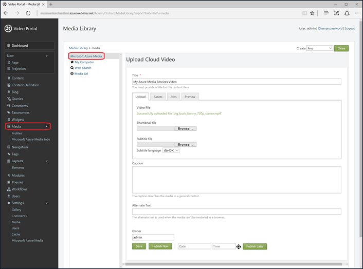This screenshot has height=269, width=363.
Task: Click the browser address bar
Action: pos(169,13)
